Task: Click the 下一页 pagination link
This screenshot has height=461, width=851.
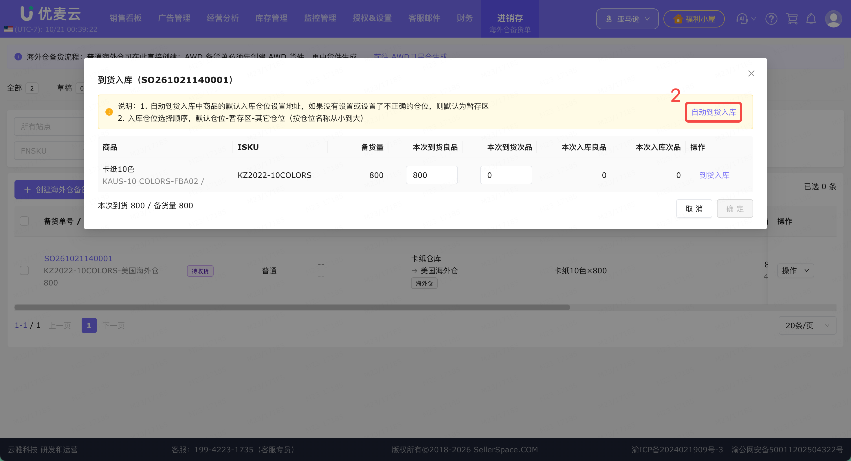Action: (x=113, y=326)
